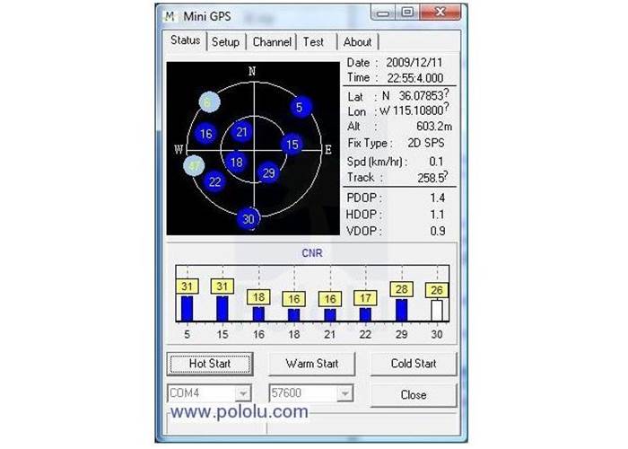
Task: Click the Mini GPS app icon in title bar
Action: [x=171, y=15]
